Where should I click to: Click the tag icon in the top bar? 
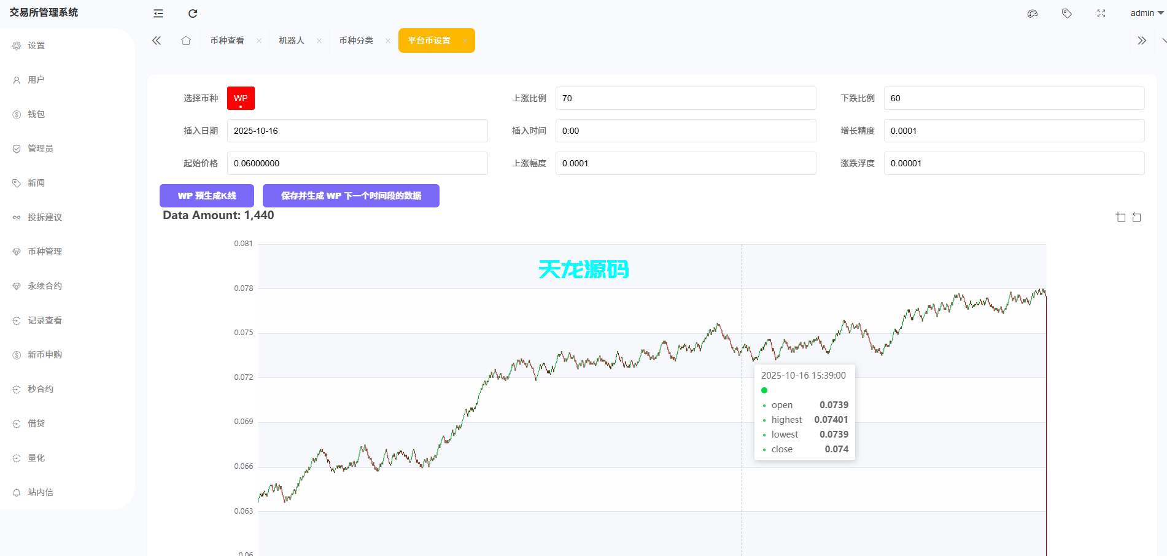coord(1066,13)
